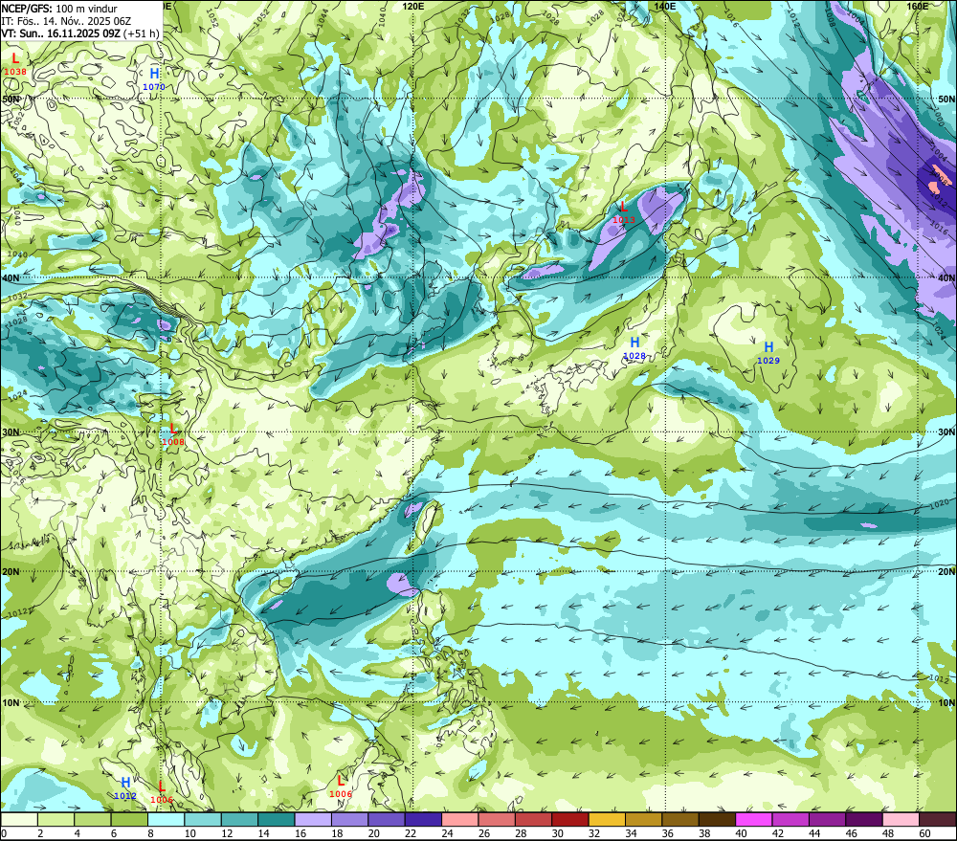Select the 30N label on the right edge
This screenshot has width=957, height=841.
click(946, 432)
